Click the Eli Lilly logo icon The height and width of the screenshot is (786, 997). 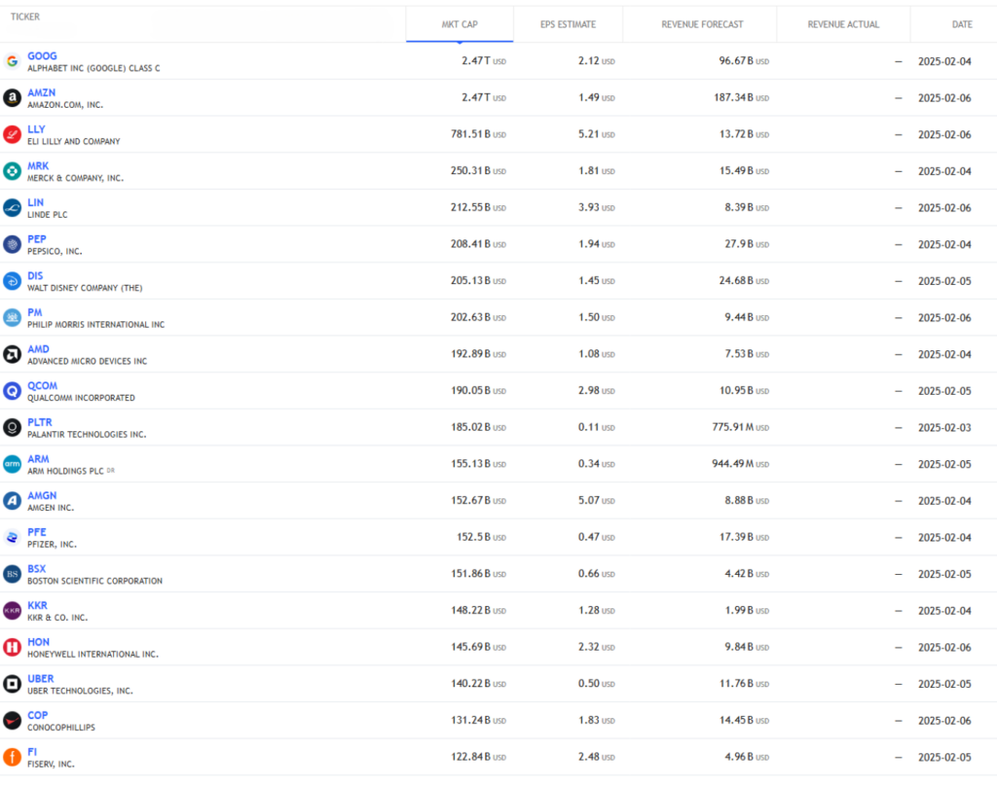12,134
